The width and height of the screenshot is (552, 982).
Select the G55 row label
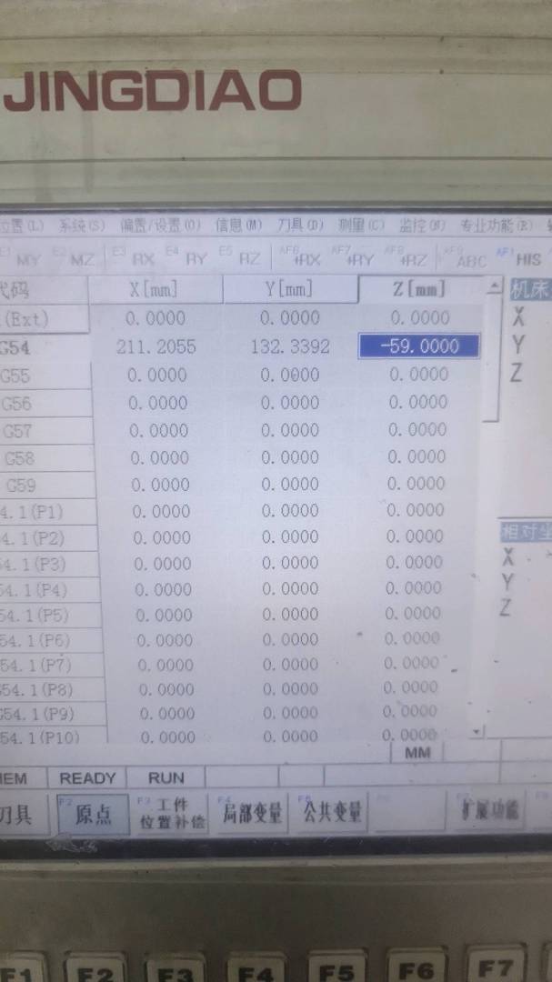tap(44, 376)
